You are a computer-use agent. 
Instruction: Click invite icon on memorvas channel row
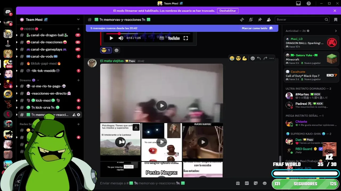pos(74,115)
